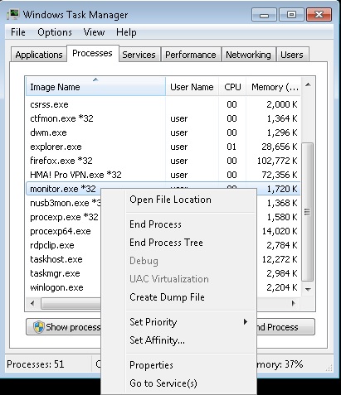Select the dwm.exe process

point(163,132)
